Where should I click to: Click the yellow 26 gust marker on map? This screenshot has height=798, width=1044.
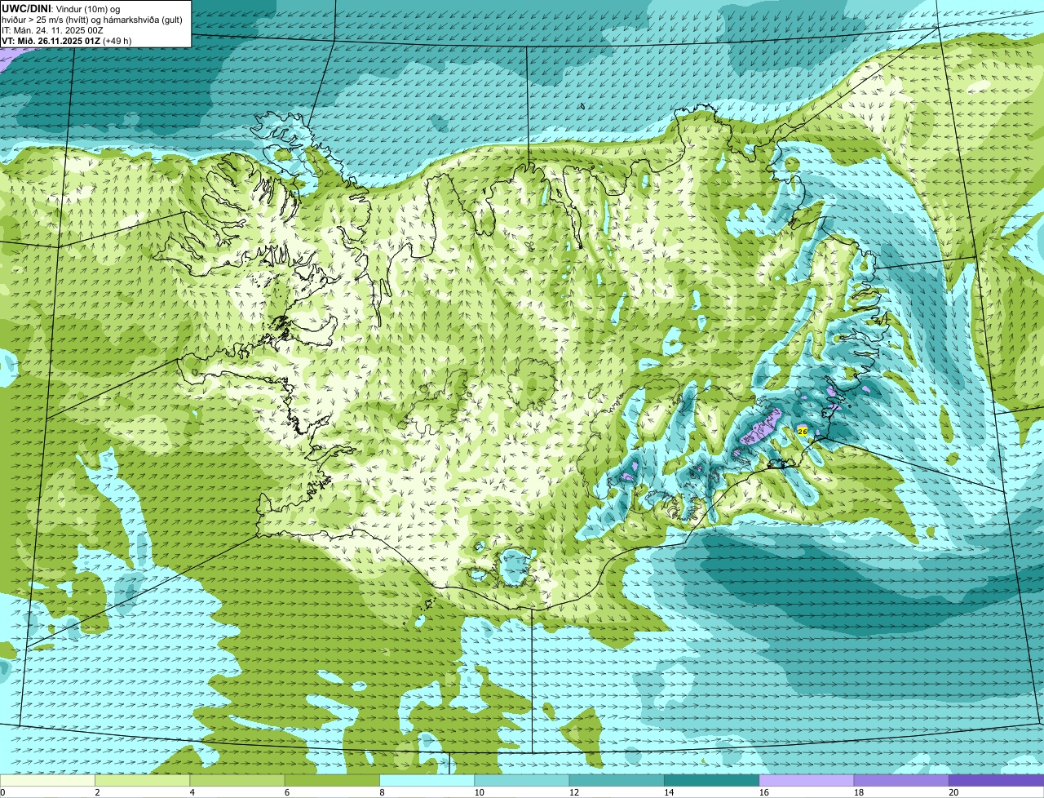pos(803,431)
